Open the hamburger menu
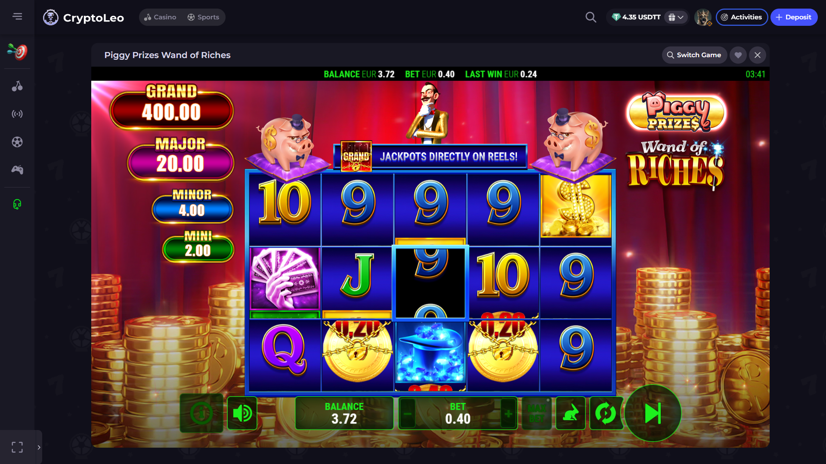This screenshot has width=826, height=464. pyautogui.click(x=17, y=16)
